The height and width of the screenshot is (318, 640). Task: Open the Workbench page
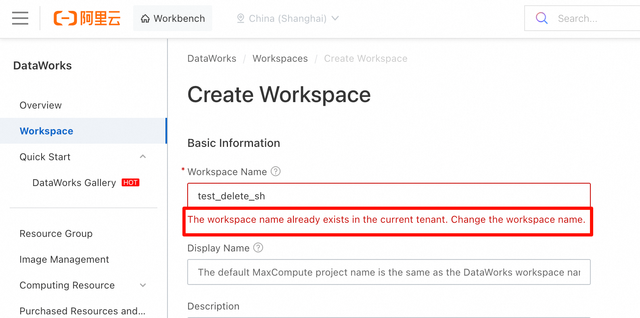(x=173, y=18)
